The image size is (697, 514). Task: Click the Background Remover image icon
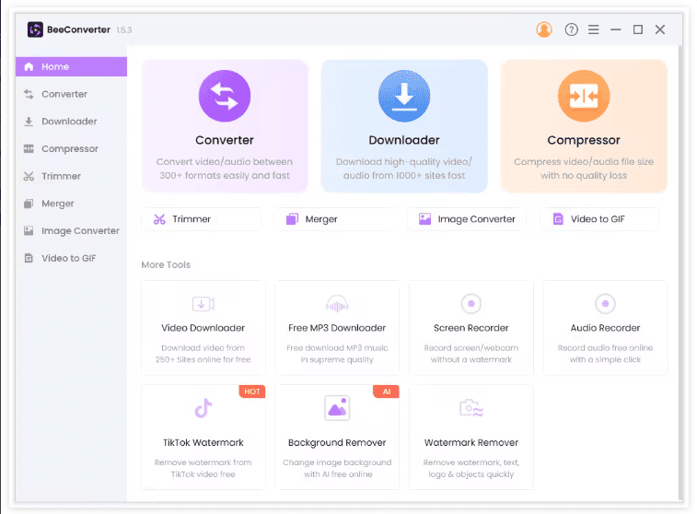tap(337, 408)
